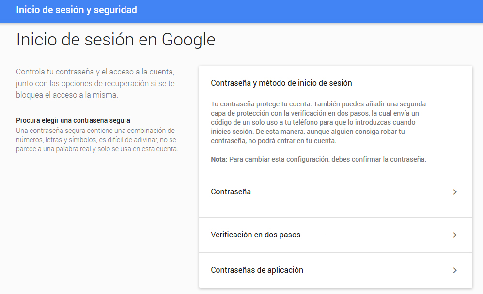Click the divider area above Verificación en dos pasos
Screen dimensions: 483x294
[x=335, y=216]
